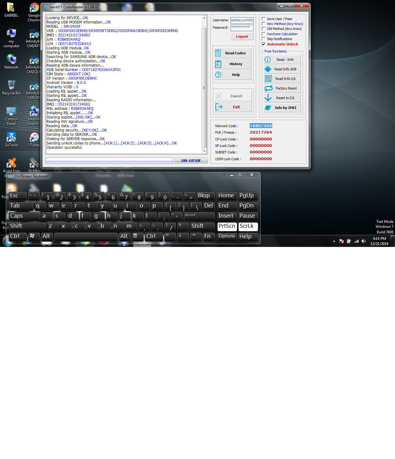The width and height of the screenshot is (395, 459).
Task: Select Read Info ADB android icon
Action: click(x=282, y=69)
